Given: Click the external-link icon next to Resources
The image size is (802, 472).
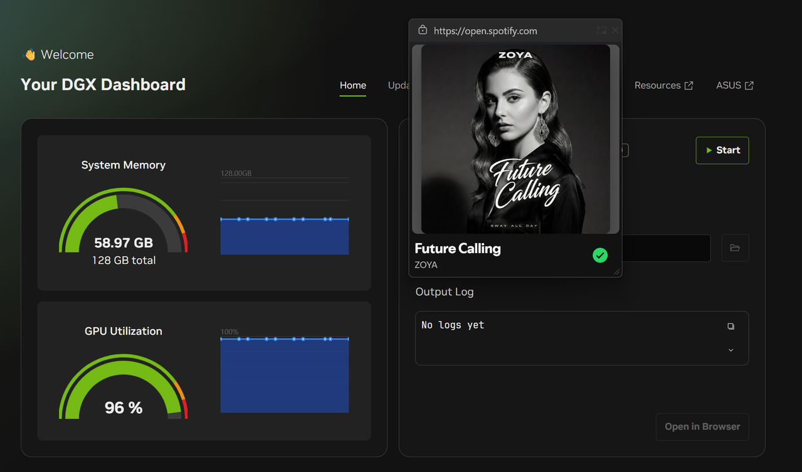Looking at the screenshot, I should (x=689, y=85).
